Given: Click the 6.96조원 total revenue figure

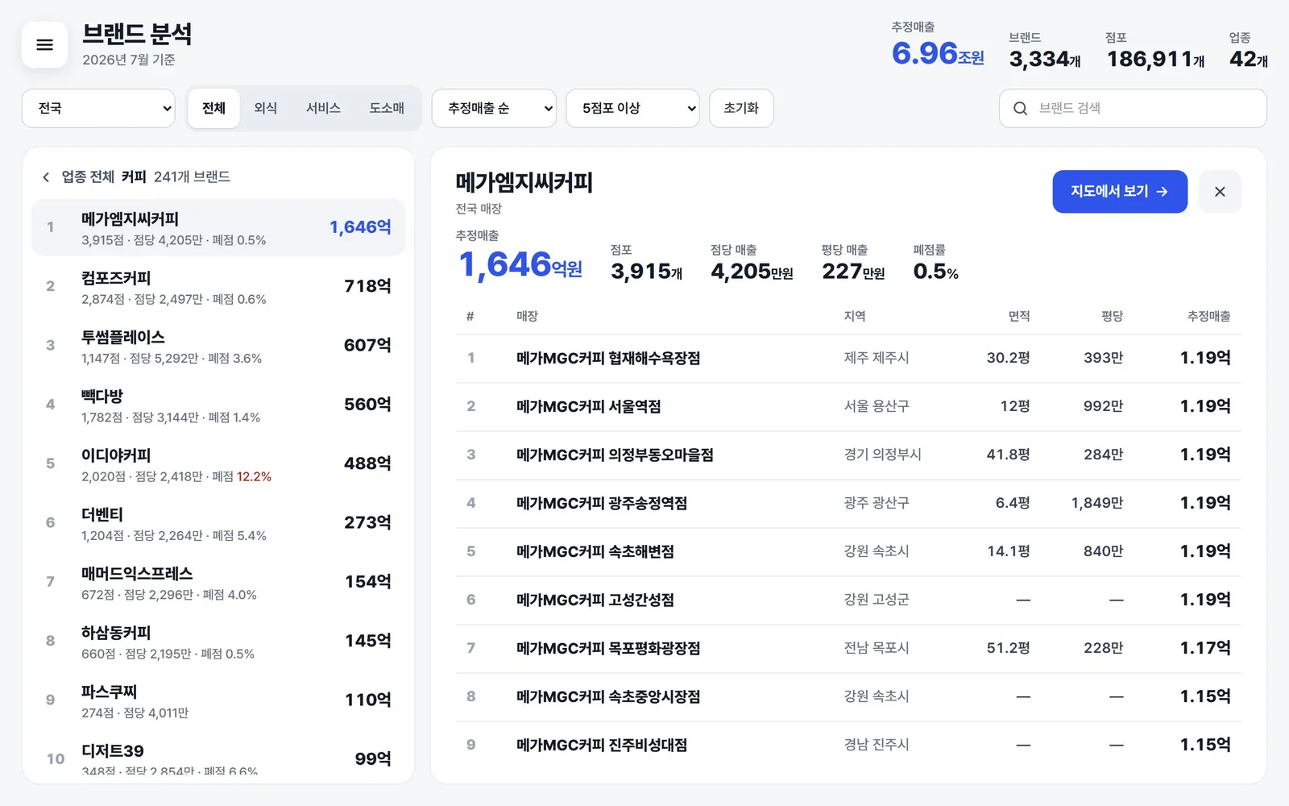Looking at the screenshot, I should 938,54.
